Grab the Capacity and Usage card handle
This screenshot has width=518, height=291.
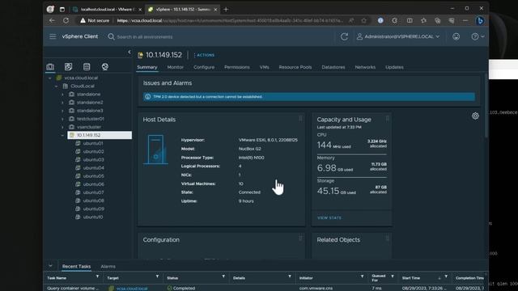tap(387, 119)
